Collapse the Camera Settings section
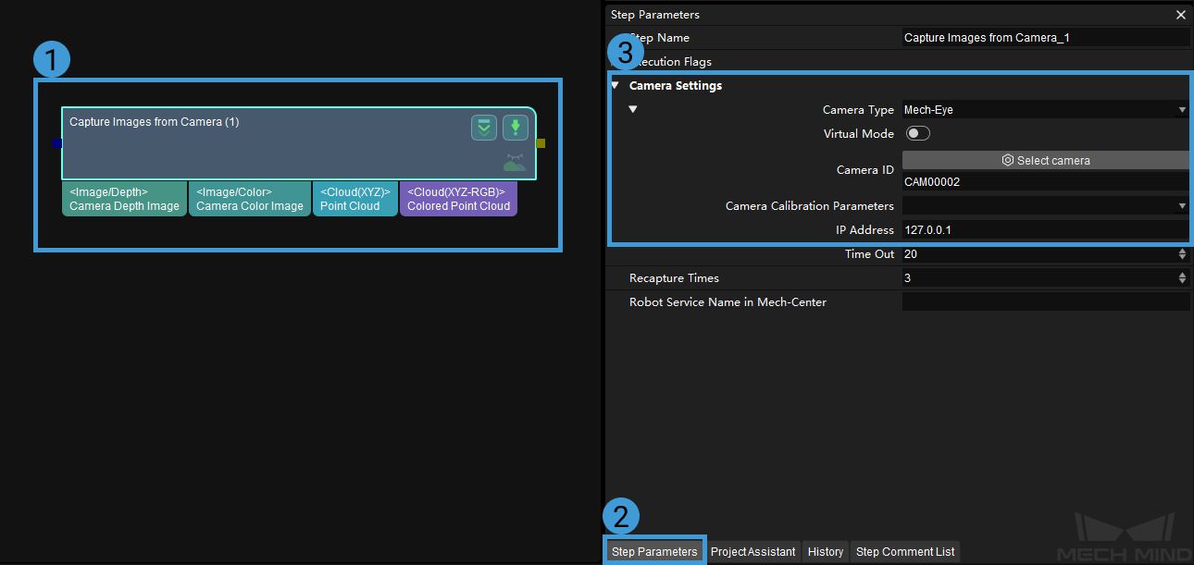 pos(615,86)
